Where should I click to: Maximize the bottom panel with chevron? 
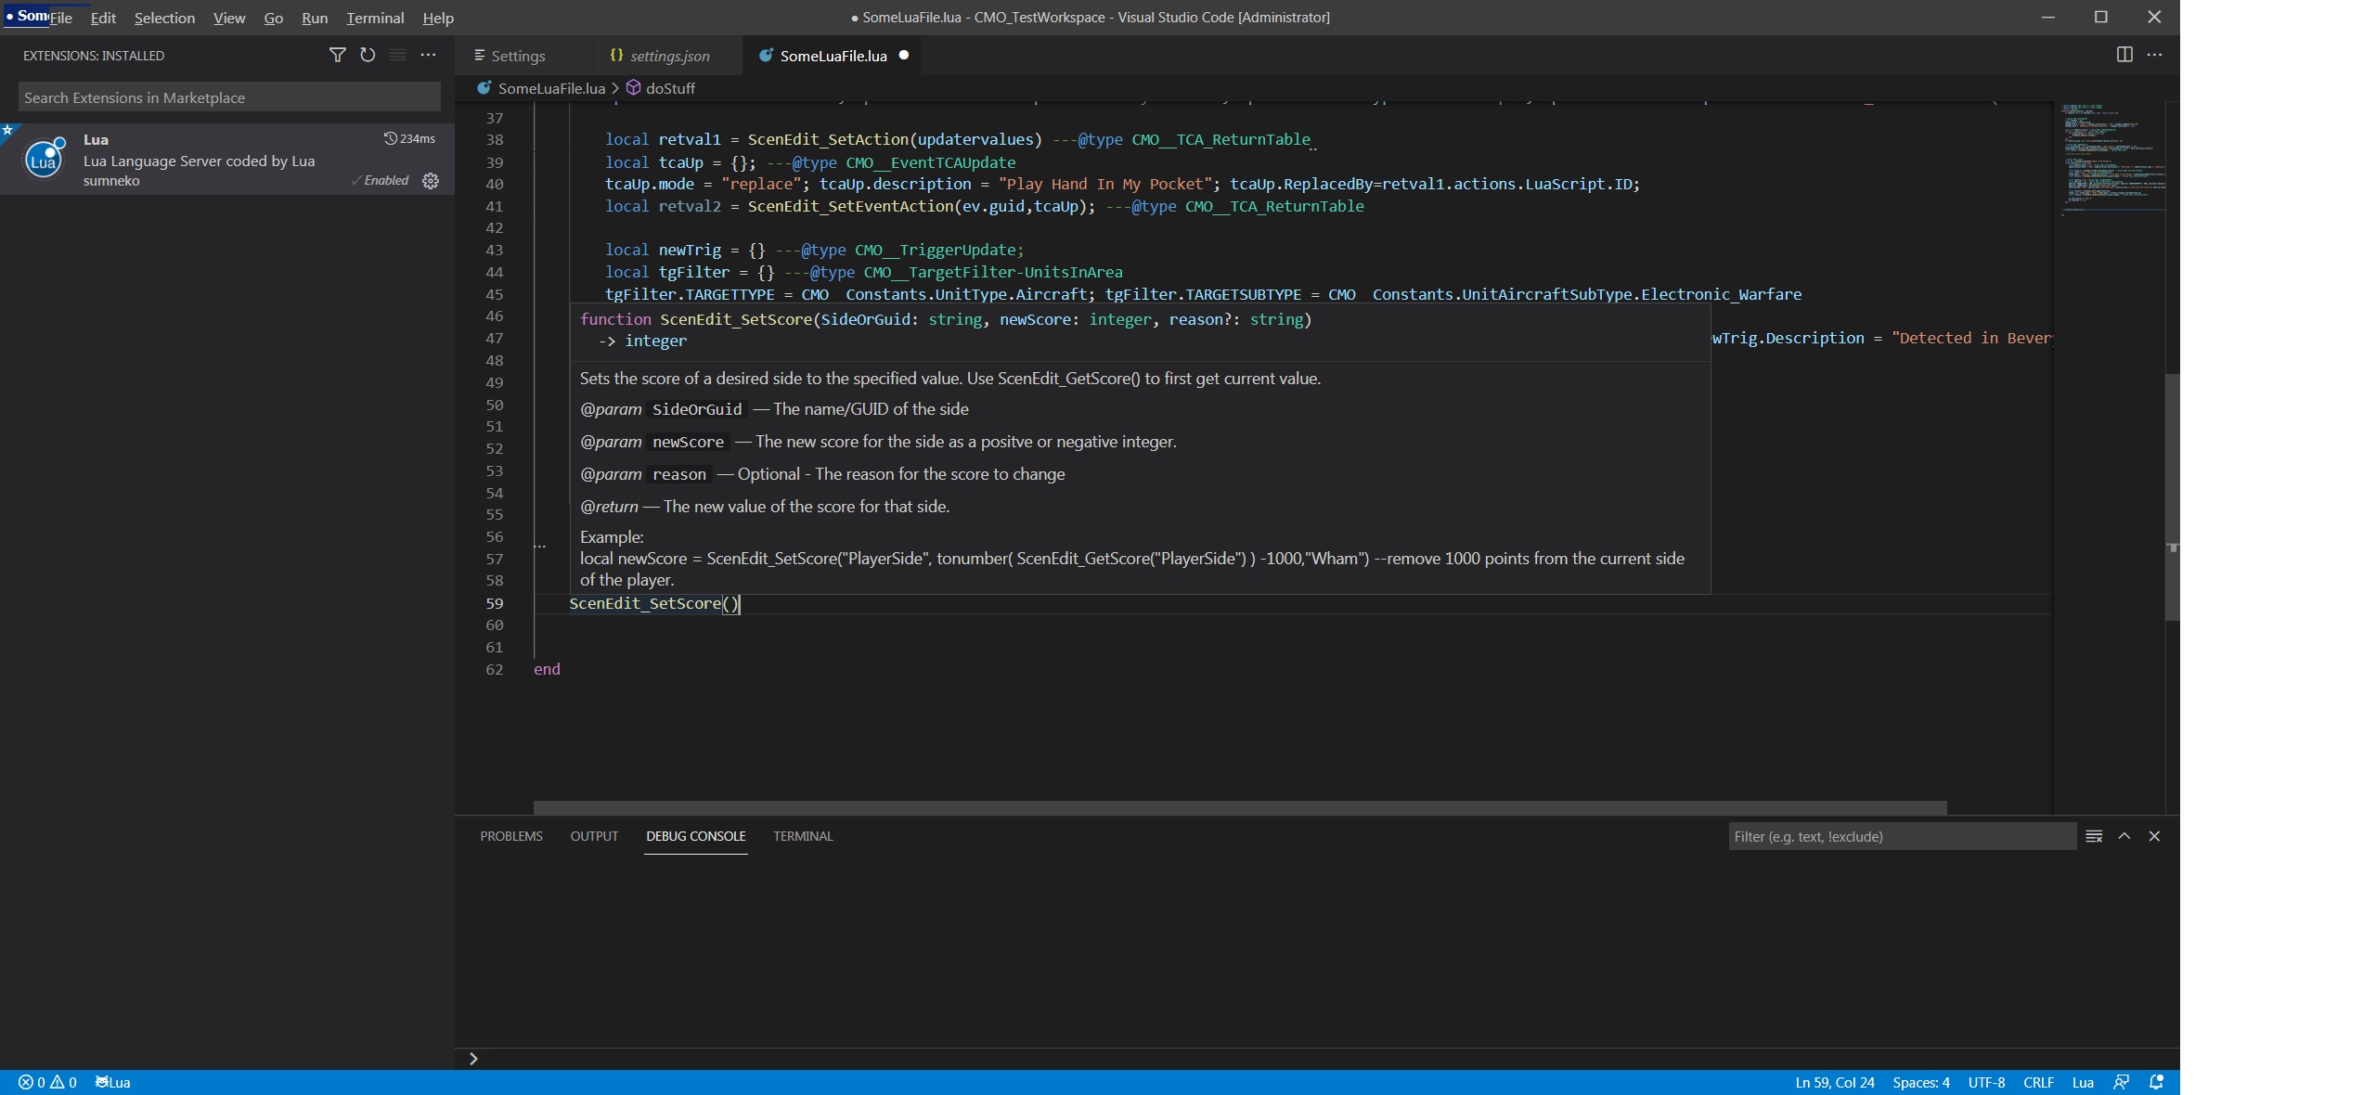point(2124,836)
